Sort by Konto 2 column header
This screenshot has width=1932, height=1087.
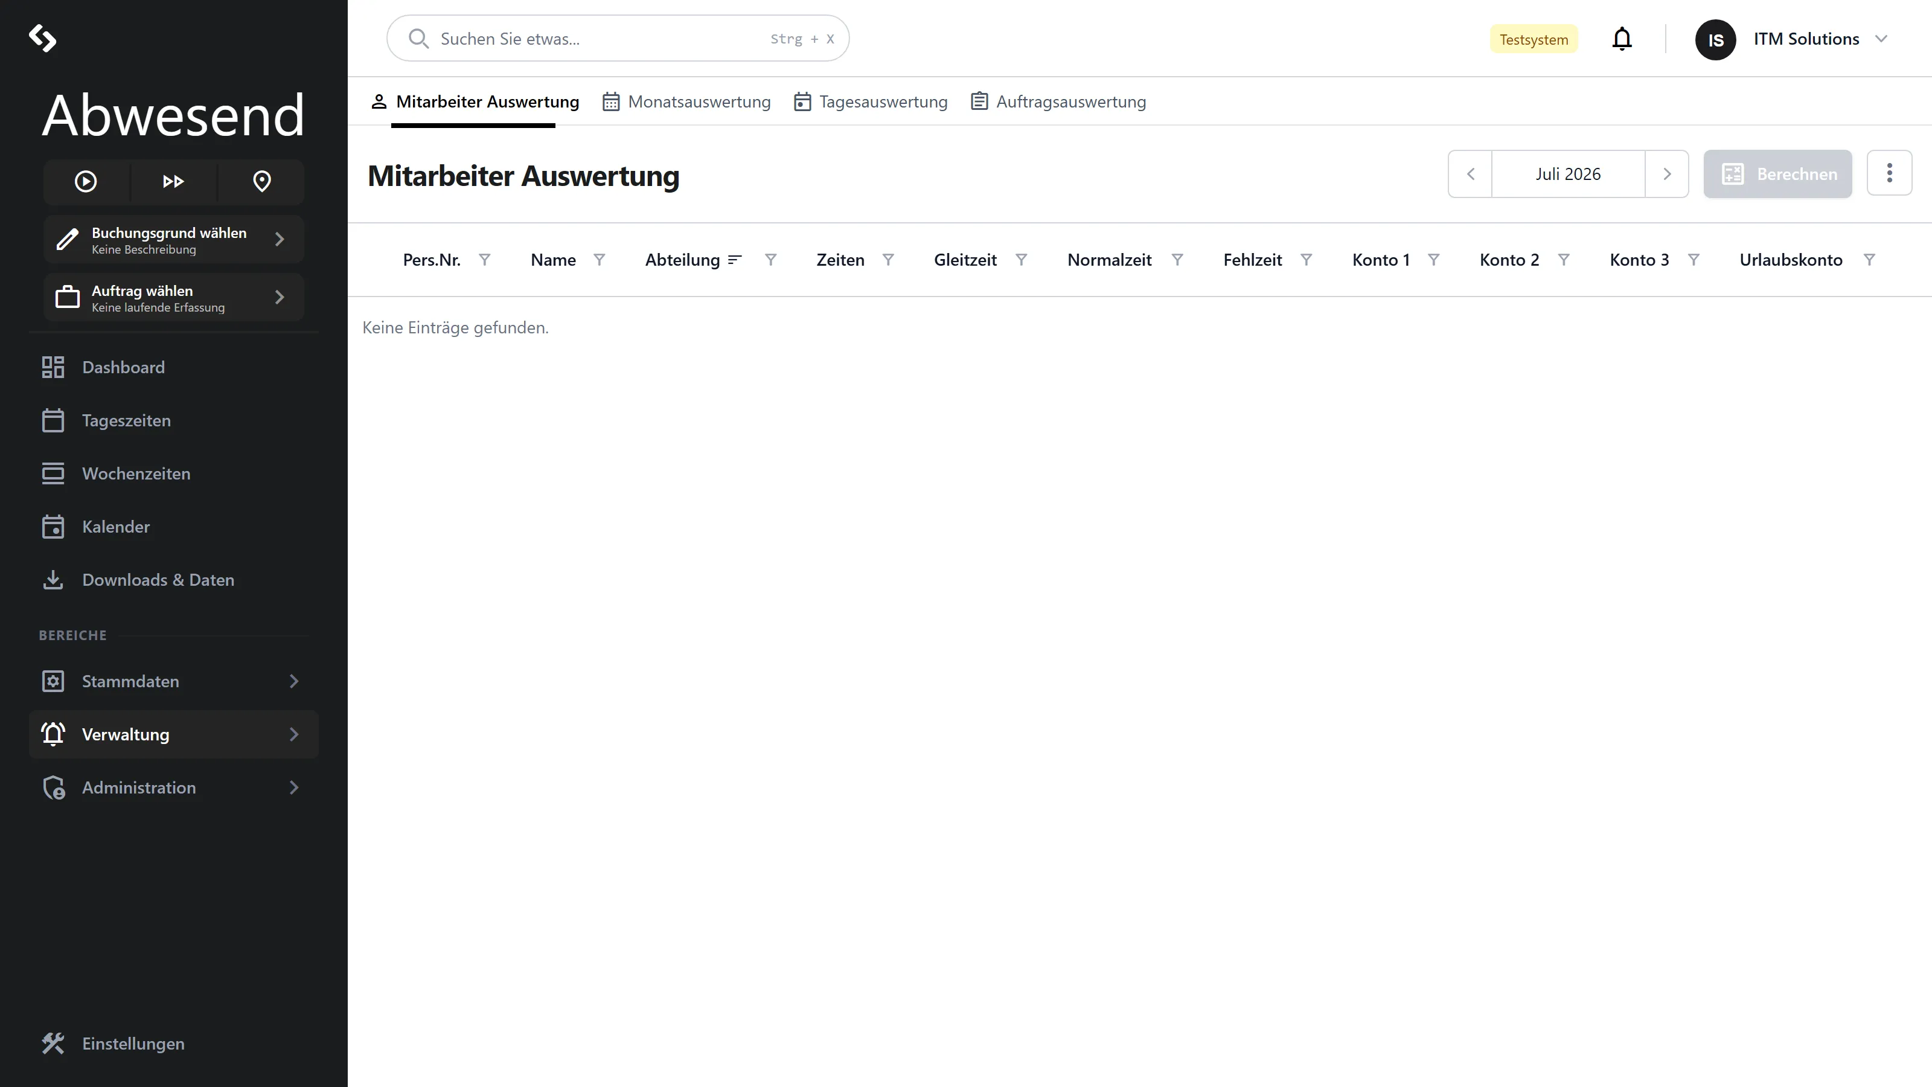coord(1510,260)
